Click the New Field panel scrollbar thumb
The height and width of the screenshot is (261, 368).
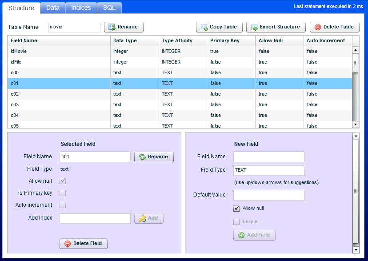pos(356,192)
